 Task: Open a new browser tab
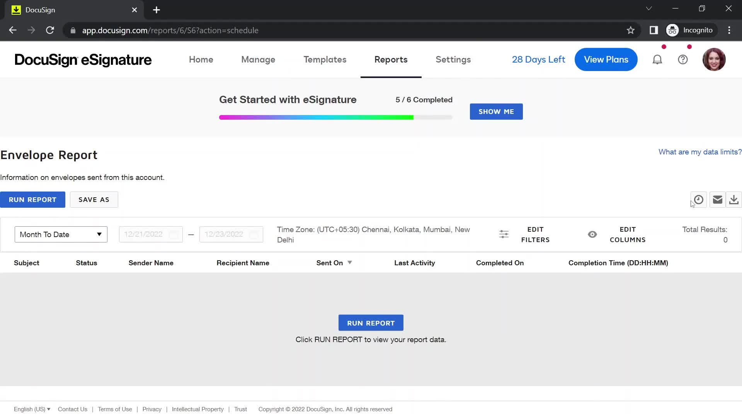pos(157,10)
